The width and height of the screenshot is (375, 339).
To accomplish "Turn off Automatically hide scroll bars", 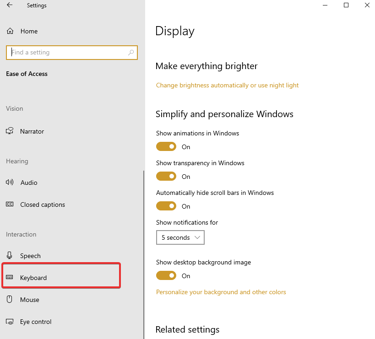I will [166, 206].
